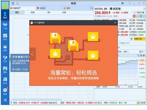This screenshot has height=110, width=147.
Task: Click the 恒指 index value 23016.11
Action: point(24,103)
